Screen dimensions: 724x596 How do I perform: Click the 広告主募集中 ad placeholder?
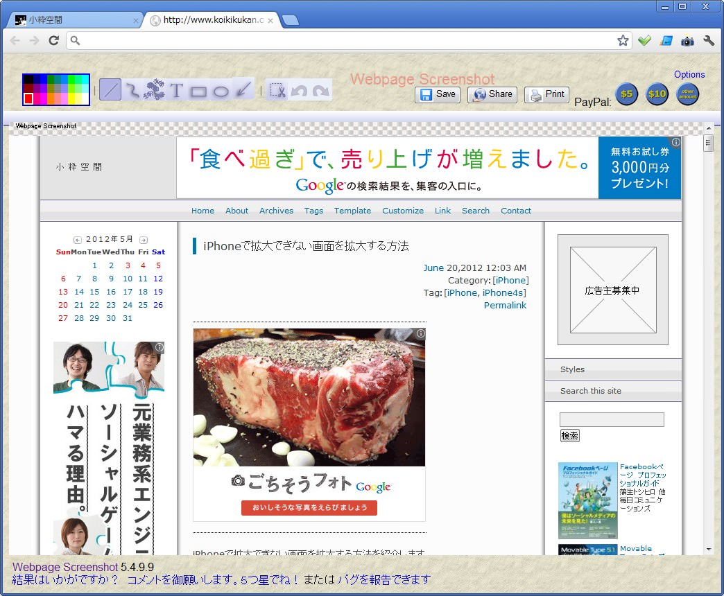tap(613, 290)
